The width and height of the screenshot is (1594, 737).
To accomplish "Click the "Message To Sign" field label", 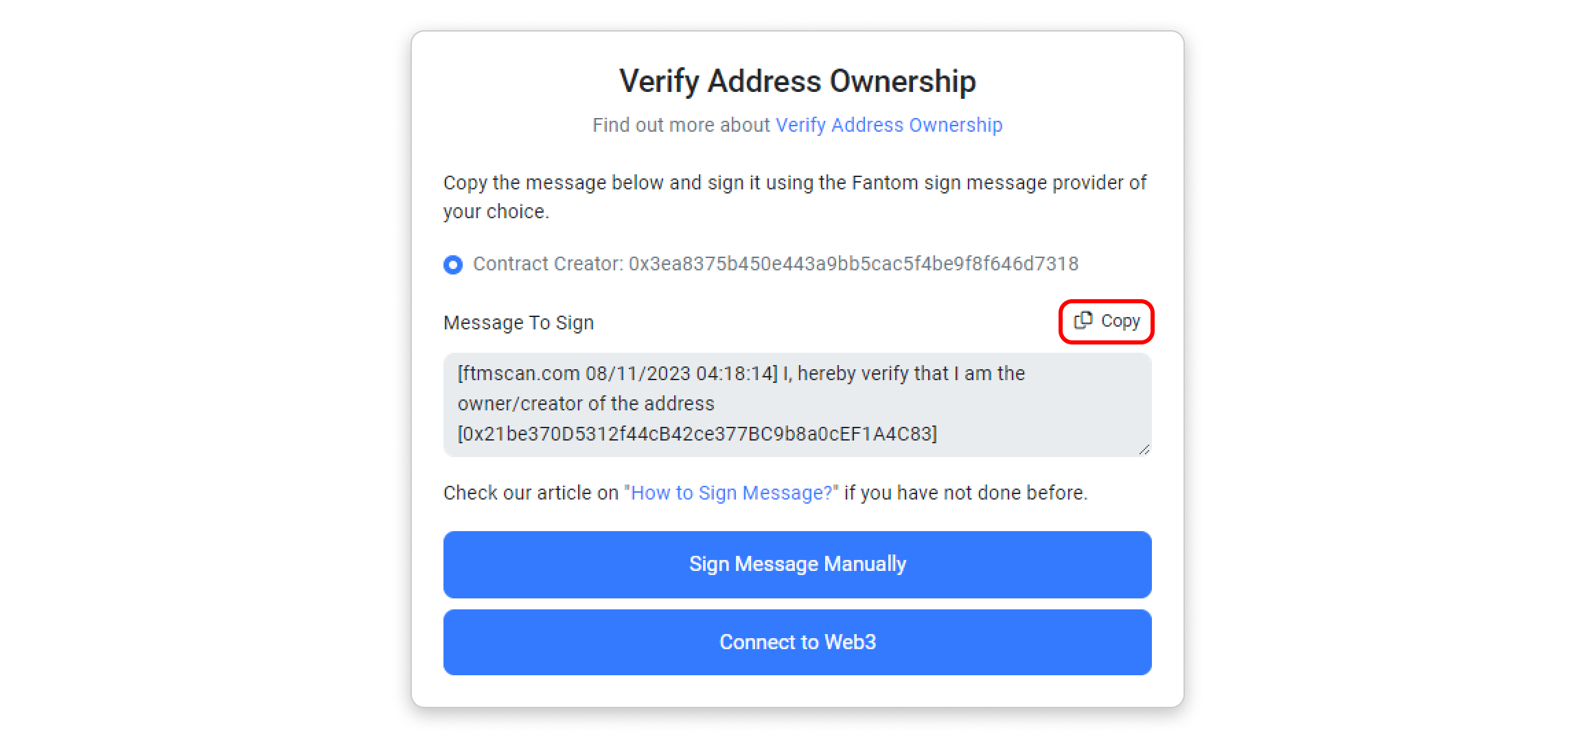I will [518, 323].
